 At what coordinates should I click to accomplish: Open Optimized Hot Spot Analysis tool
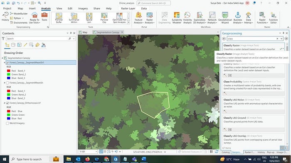119,18
